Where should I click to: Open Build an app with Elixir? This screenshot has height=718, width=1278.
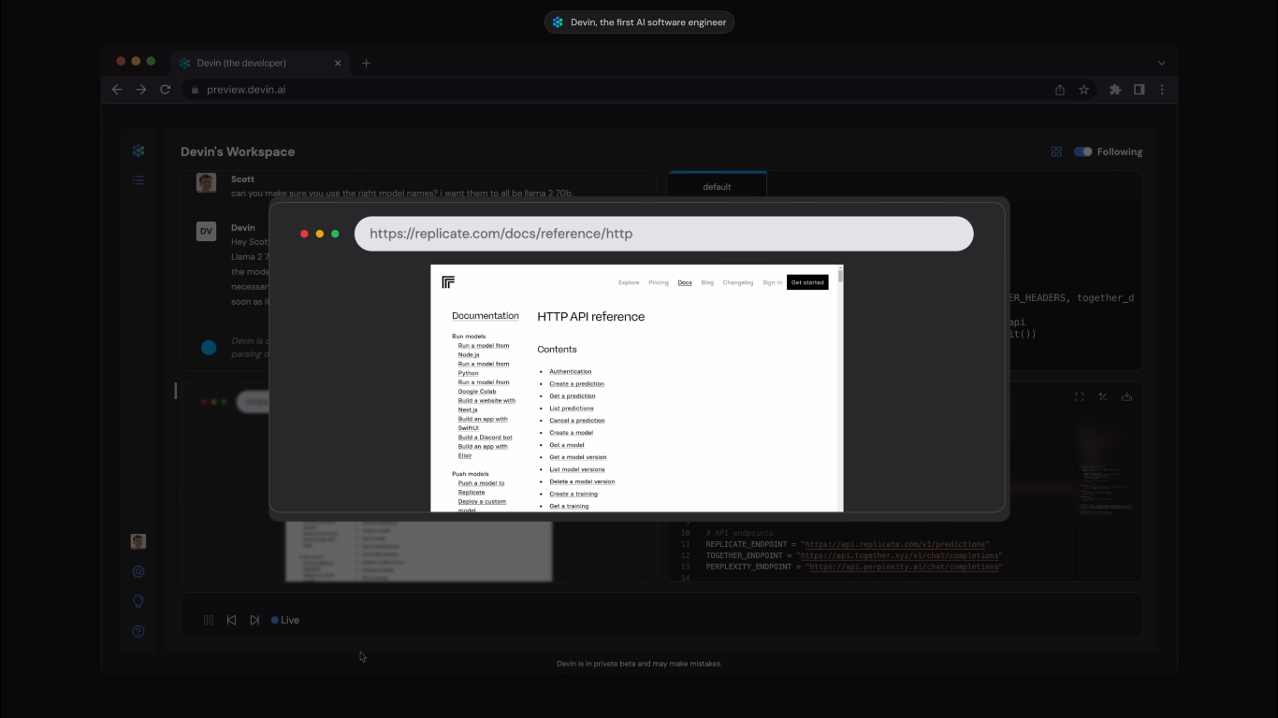(483, 451)
